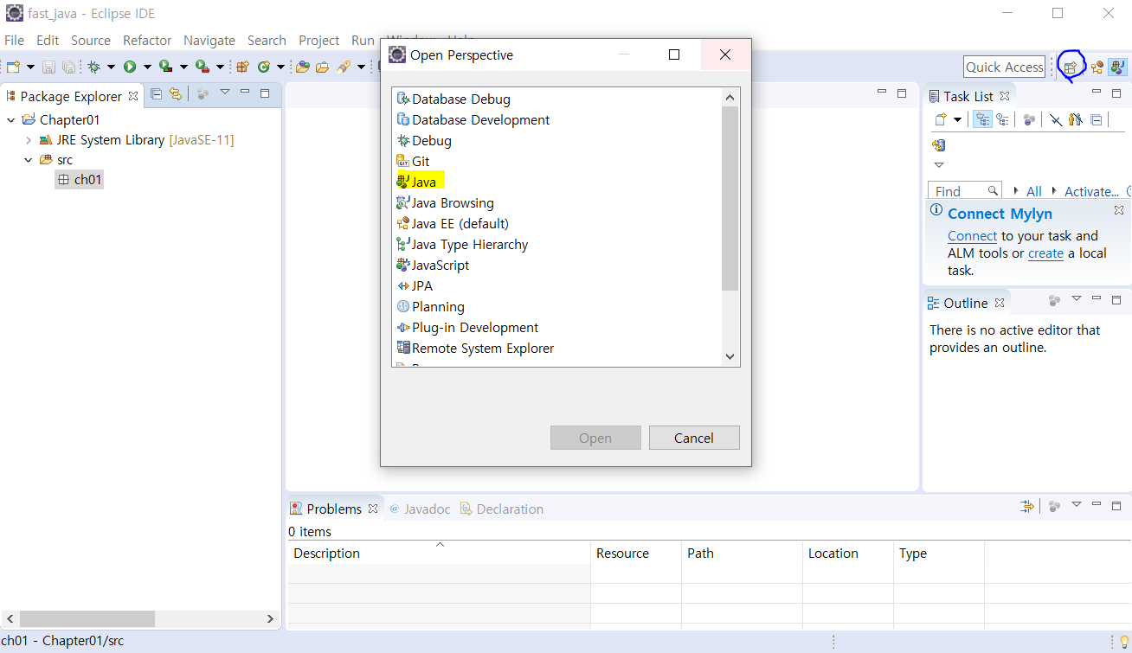Image resolution: width=1132 pixels, height=653 pixels.
Task: Open the Debug dropdown arrow
Action: click(x=111, y=67)
